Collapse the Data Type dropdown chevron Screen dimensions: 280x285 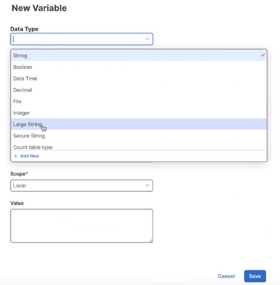(148, 39)
